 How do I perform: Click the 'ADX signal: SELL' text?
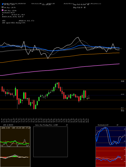coord(9,23)
